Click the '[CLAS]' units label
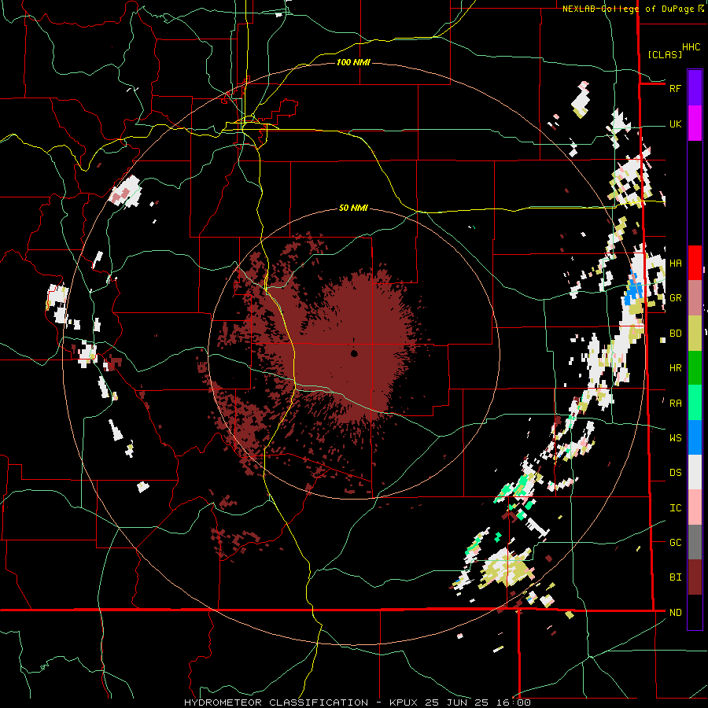The height and width of the screenshot is (708, 708). [x=665, y=55]
